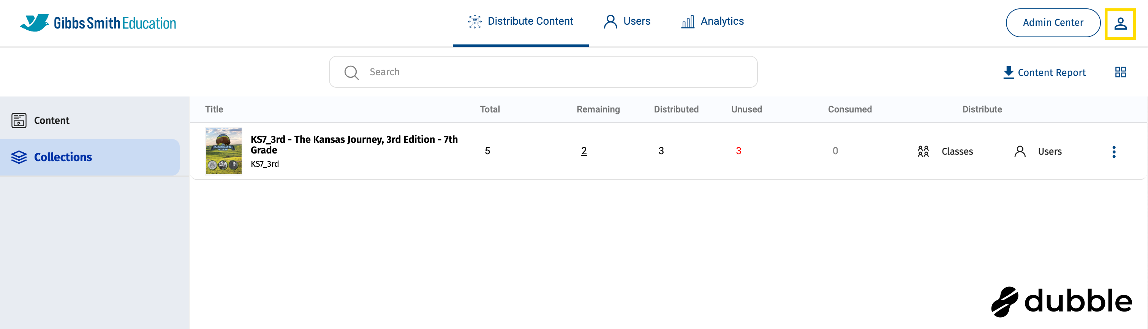Click the red Unused count 3

pyautogui.click(x=738, y=151)
